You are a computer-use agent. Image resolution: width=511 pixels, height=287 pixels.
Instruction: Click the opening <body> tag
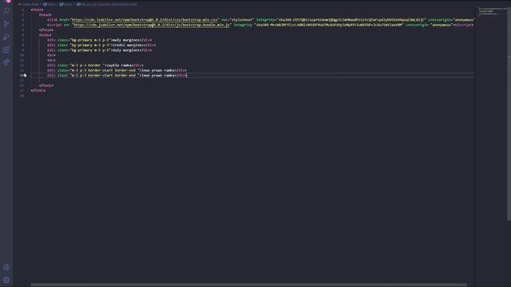[x=46, y=35]
